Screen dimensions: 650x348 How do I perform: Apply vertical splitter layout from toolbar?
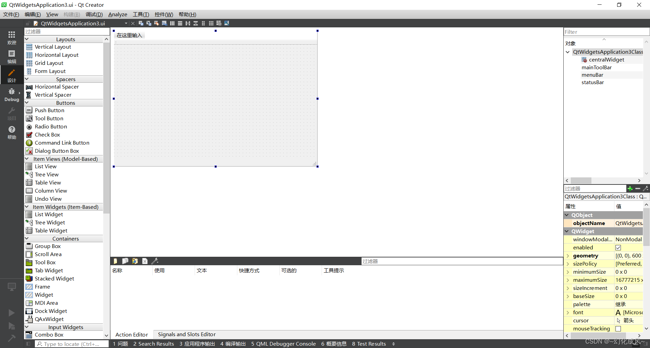pos(196,23)
